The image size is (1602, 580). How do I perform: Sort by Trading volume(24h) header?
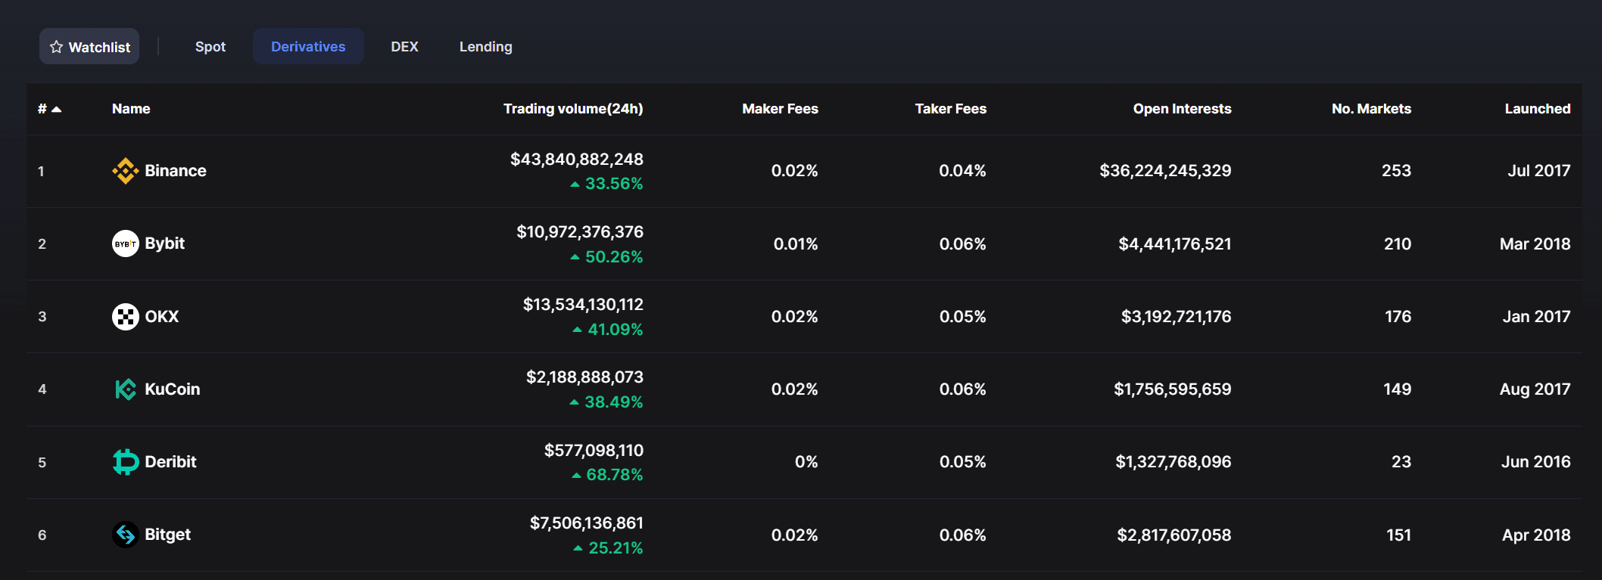pos(573,109)
